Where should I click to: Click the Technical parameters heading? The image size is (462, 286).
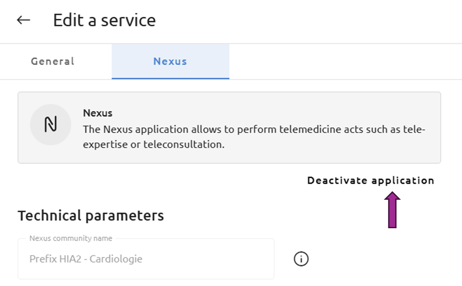click(x=91, y=216)
